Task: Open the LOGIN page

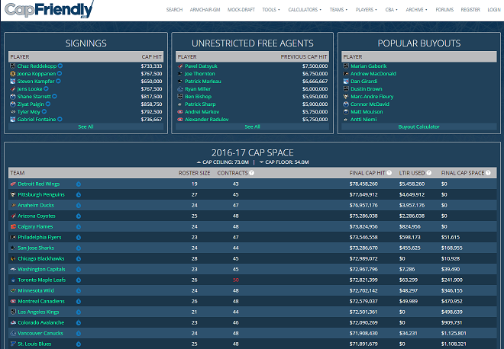Action: pos(494,10)
